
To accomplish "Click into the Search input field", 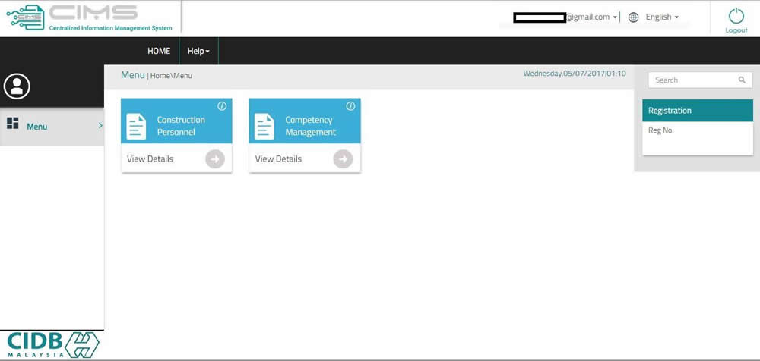I will pos(692,80).
